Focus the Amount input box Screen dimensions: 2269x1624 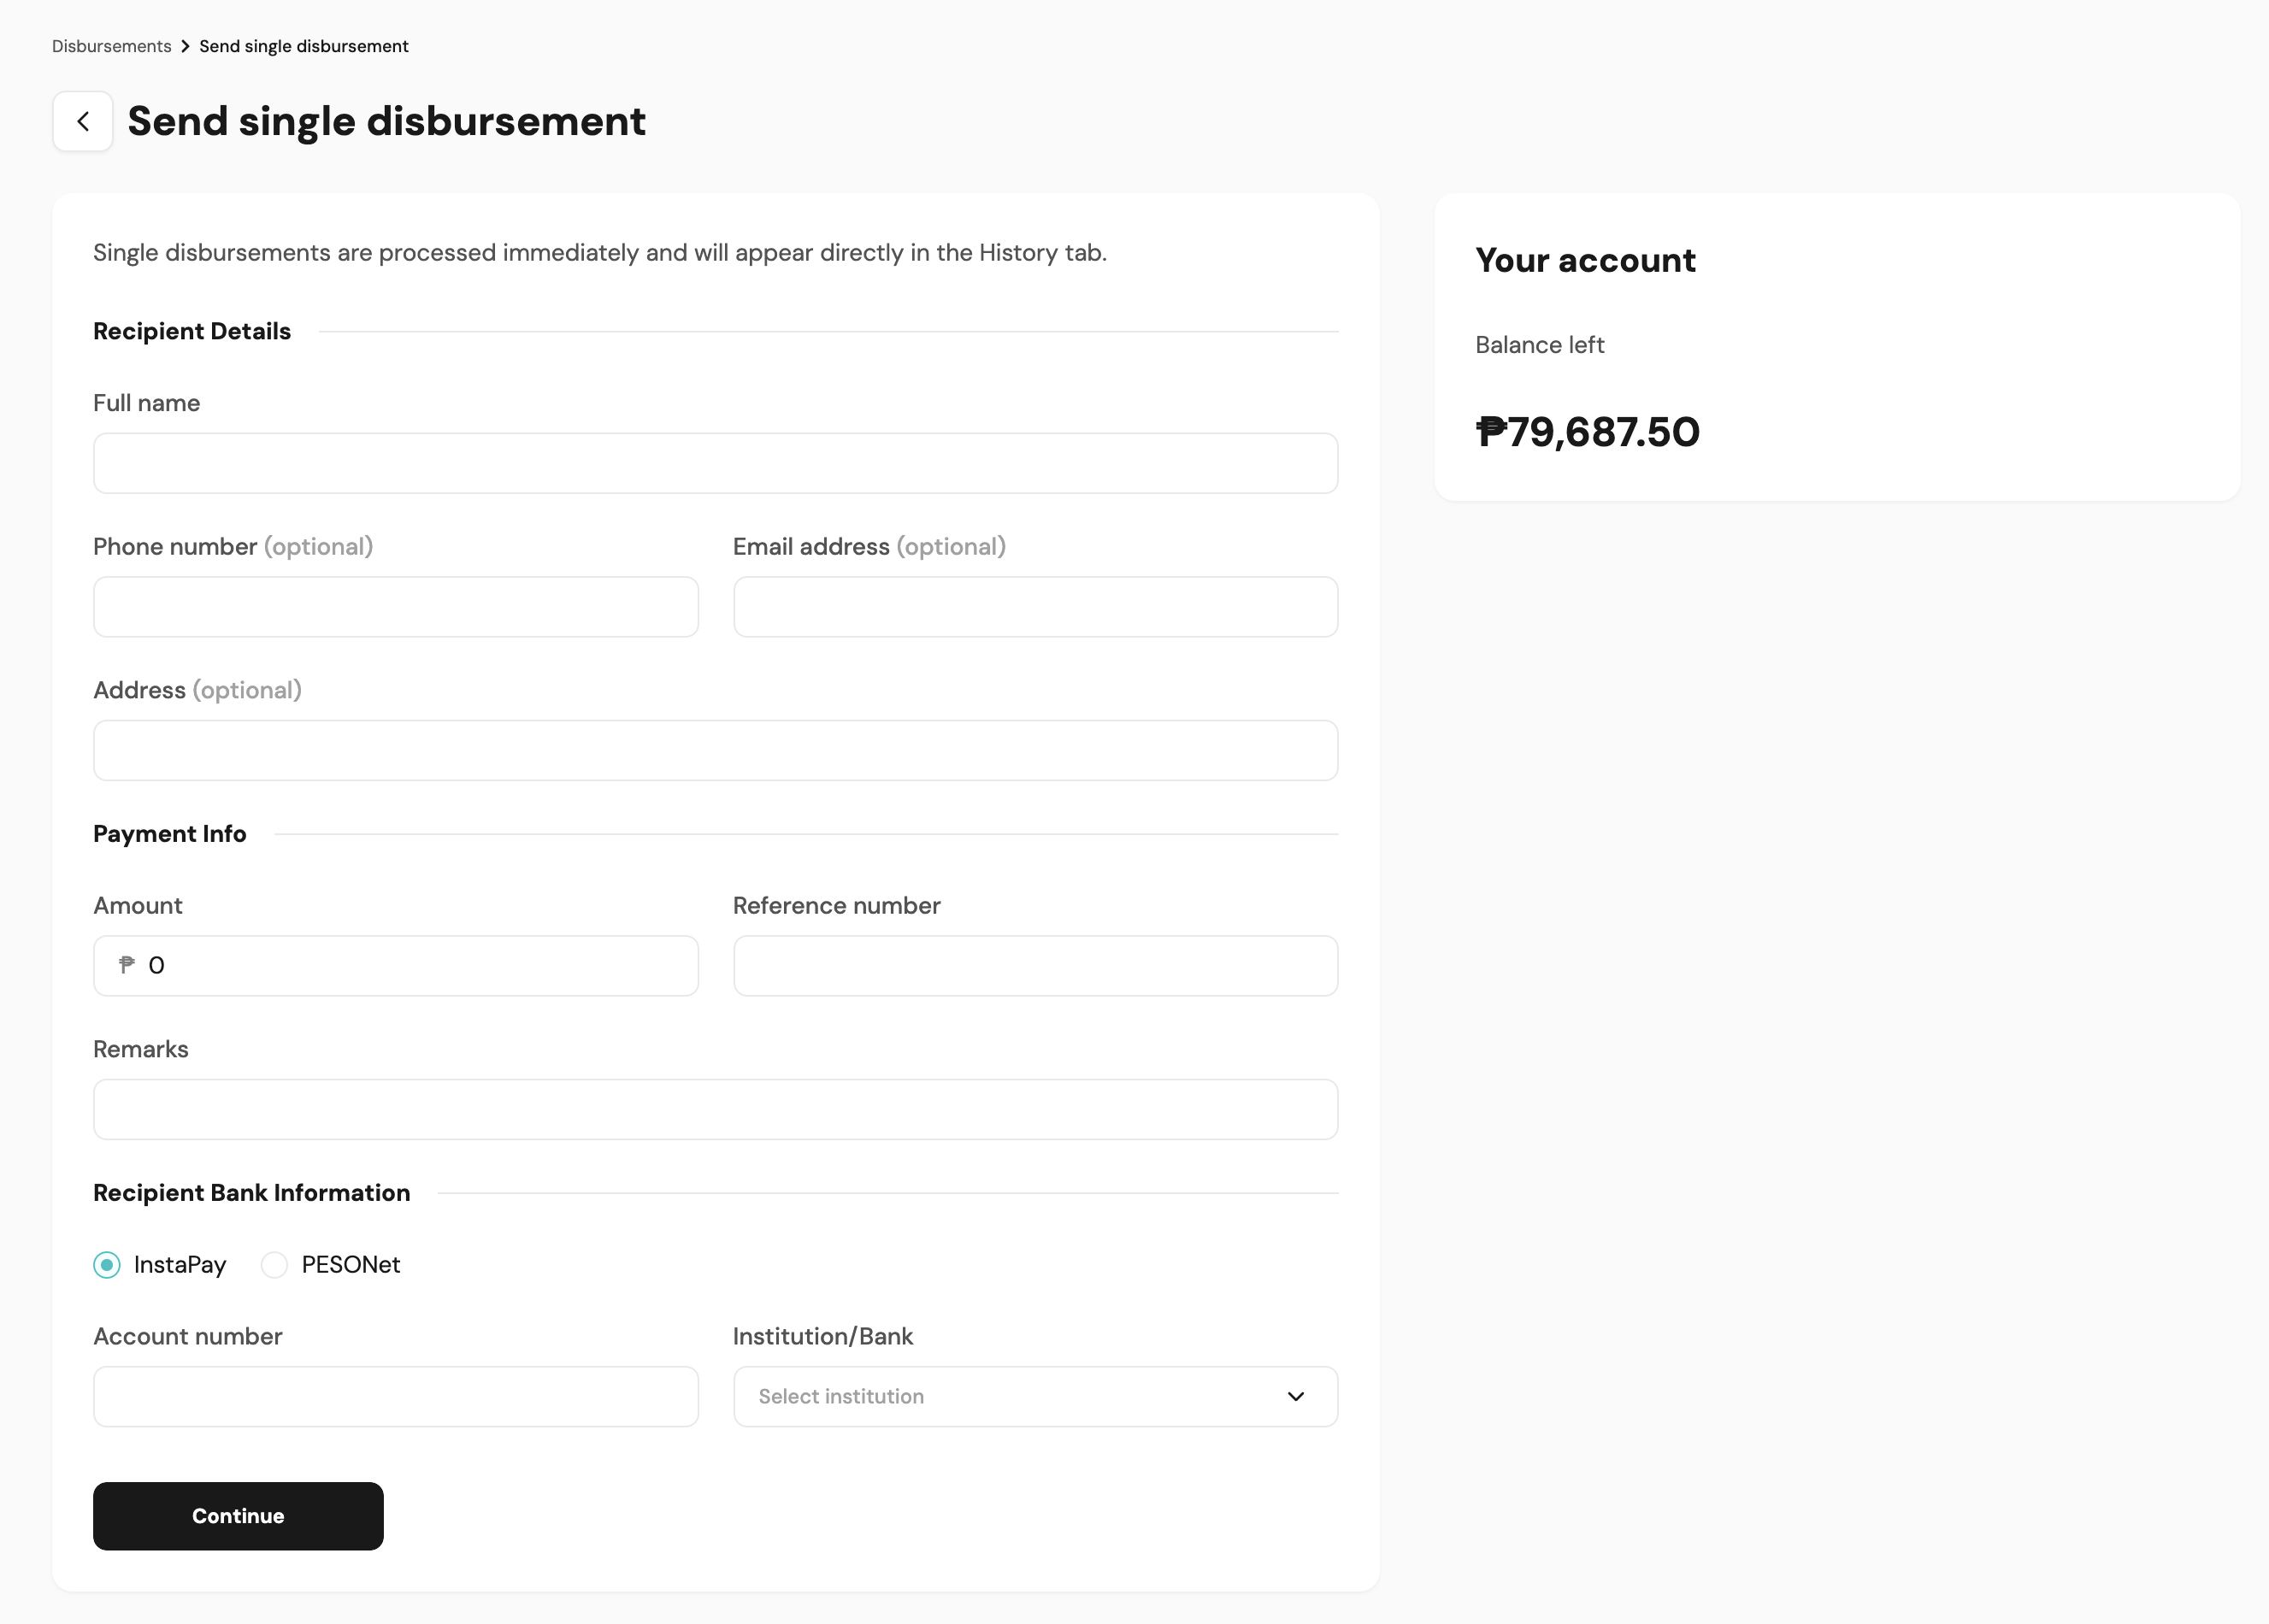[420, 966]
